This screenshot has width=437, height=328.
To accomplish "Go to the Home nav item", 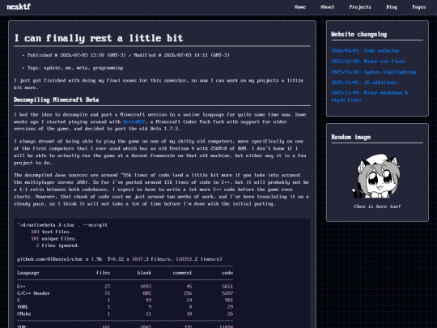I will click(300, 7).
